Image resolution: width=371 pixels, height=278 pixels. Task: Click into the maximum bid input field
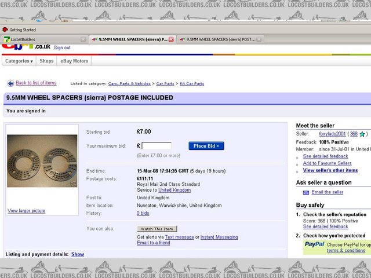click(x=157, y=145)
